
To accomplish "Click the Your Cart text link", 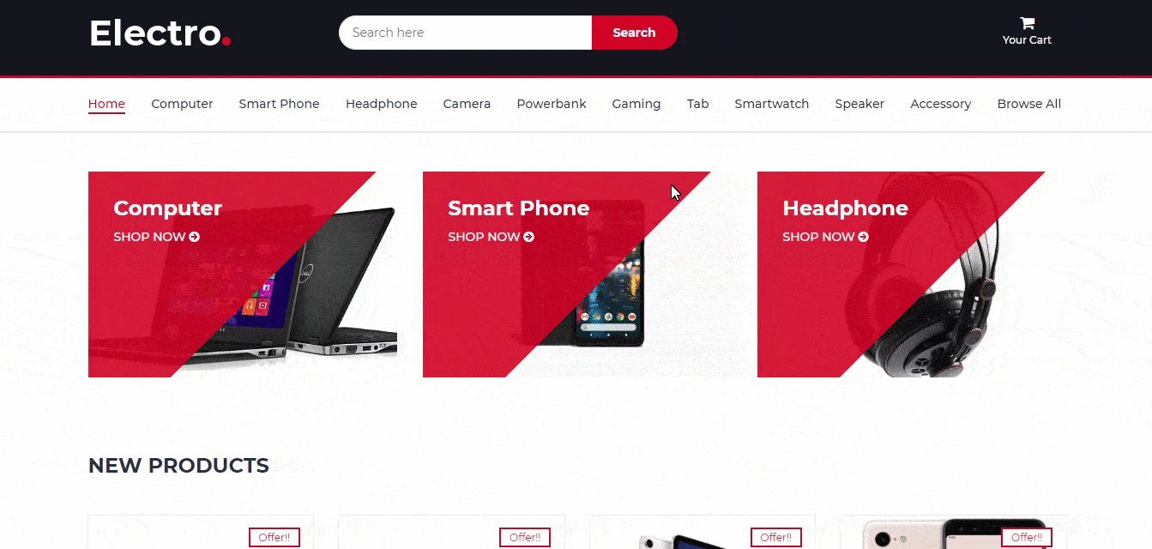I will click(1027, 40).
